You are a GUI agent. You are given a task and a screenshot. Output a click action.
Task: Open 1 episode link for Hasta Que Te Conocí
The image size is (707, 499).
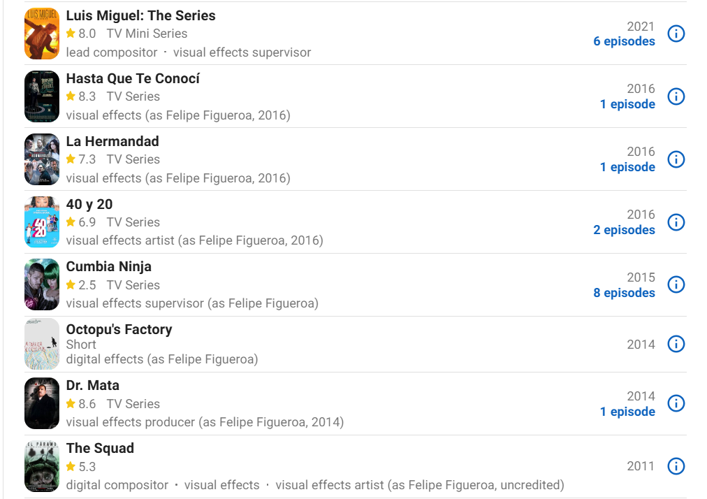coord(627,104)
